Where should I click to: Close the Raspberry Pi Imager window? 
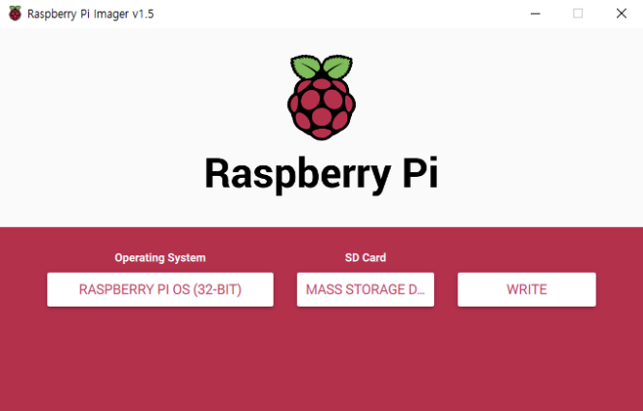[x=622, y=14]
